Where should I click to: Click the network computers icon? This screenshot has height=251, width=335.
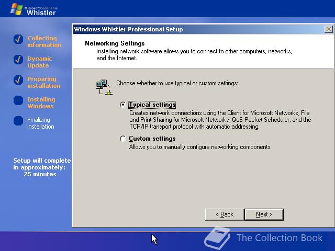(x=104, y=87)
